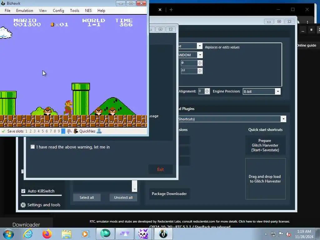Open the View menu in Bizhawk
320x240 pixels.
pos(43,11)
